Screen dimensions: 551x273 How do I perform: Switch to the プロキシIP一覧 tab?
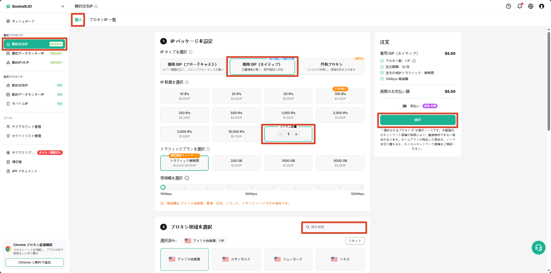click(x=103, y=20)
